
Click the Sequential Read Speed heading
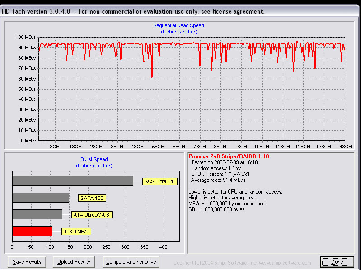pos(178,26)
